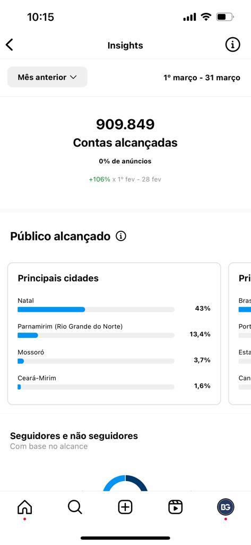Expand the Mês anterior period dropdown

pos(47,77)
